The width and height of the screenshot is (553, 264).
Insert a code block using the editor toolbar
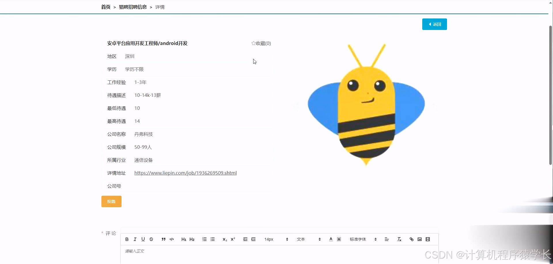[171, 239]
